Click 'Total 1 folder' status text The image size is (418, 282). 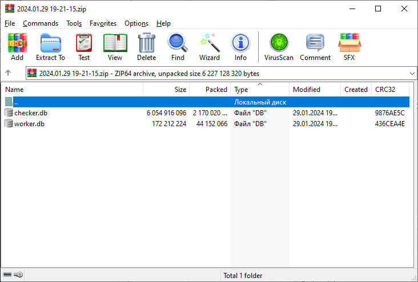(243, 276)
